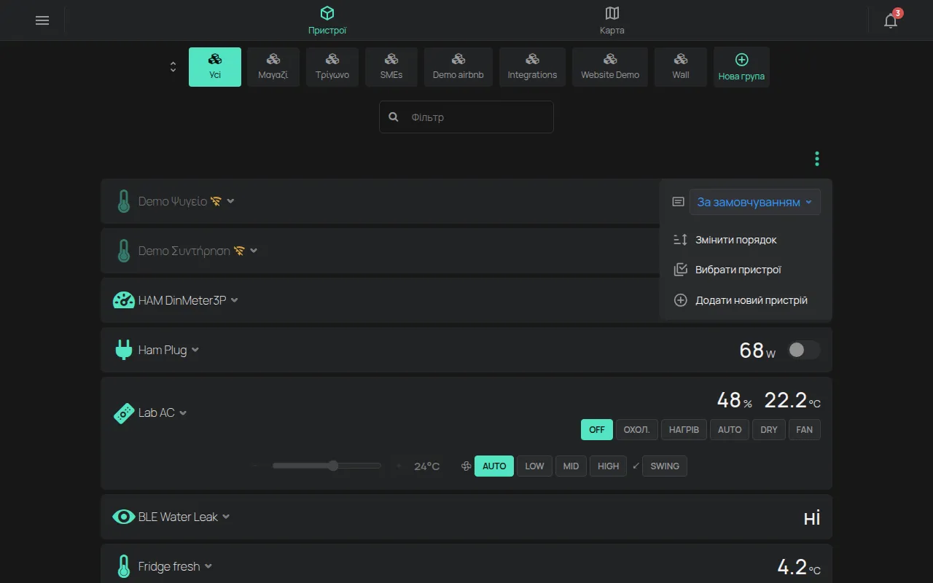Expand the BLE Water Leak chevron
The height and width of the screenshot is (583, 933).
coord(226,517)
